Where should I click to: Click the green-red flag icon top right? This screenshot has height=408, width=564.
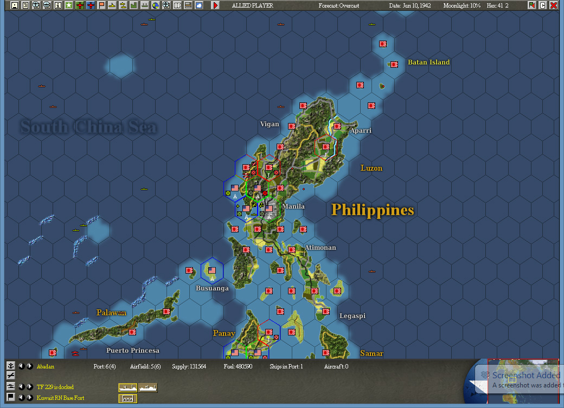click(531, 5)
